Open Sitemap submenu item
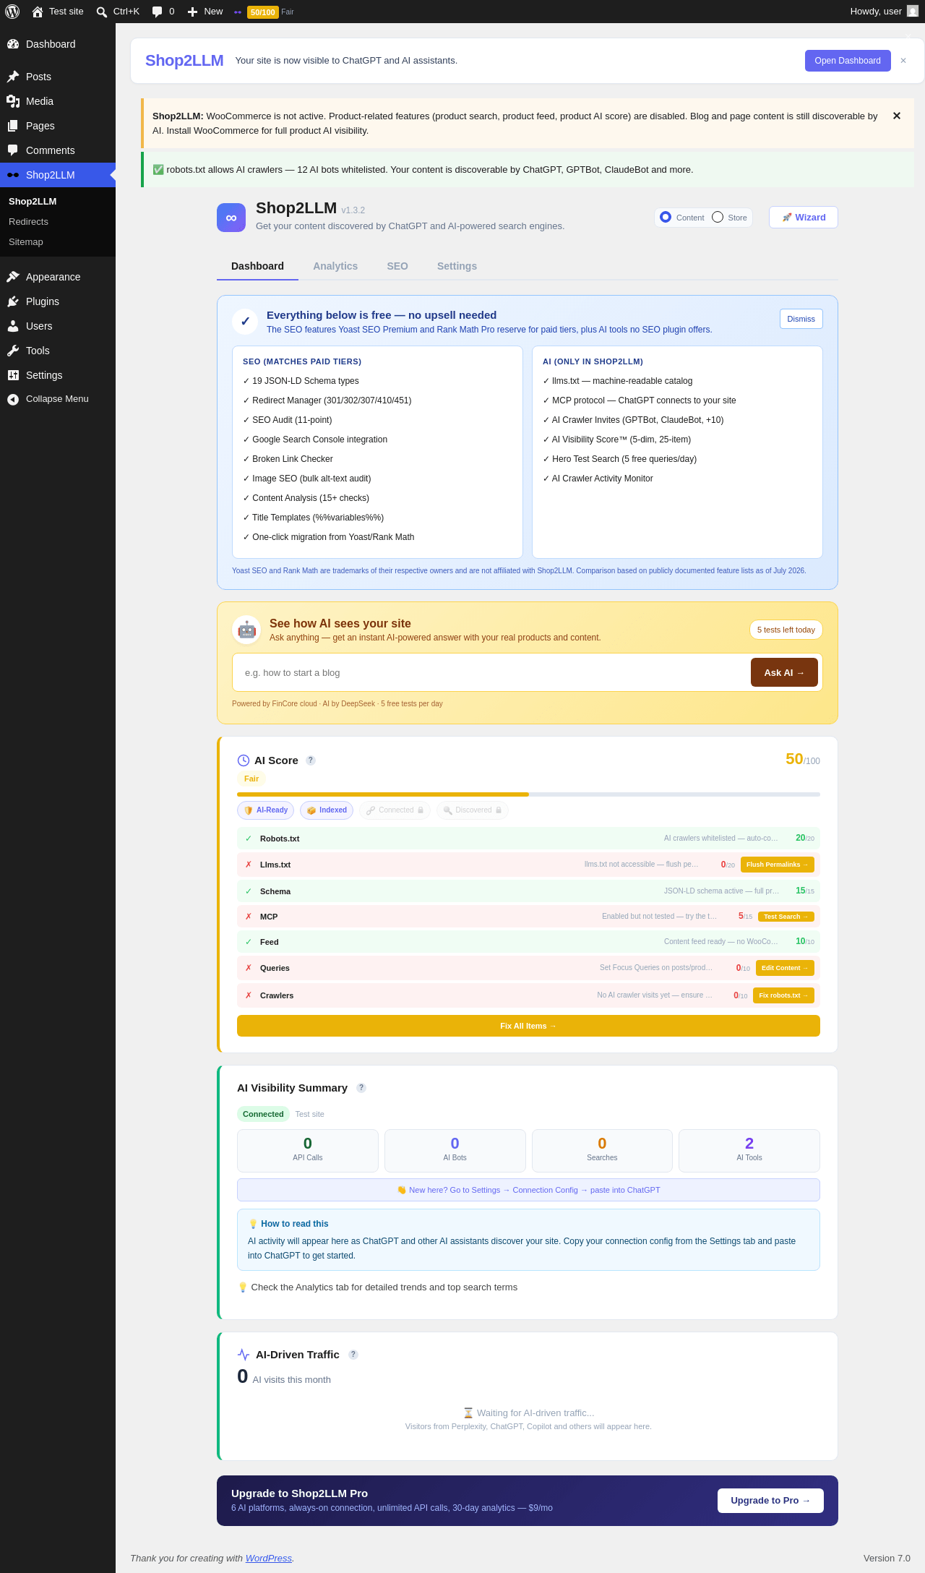The image size is (925, 1573). pyautogui.click(x=58, y=242)
